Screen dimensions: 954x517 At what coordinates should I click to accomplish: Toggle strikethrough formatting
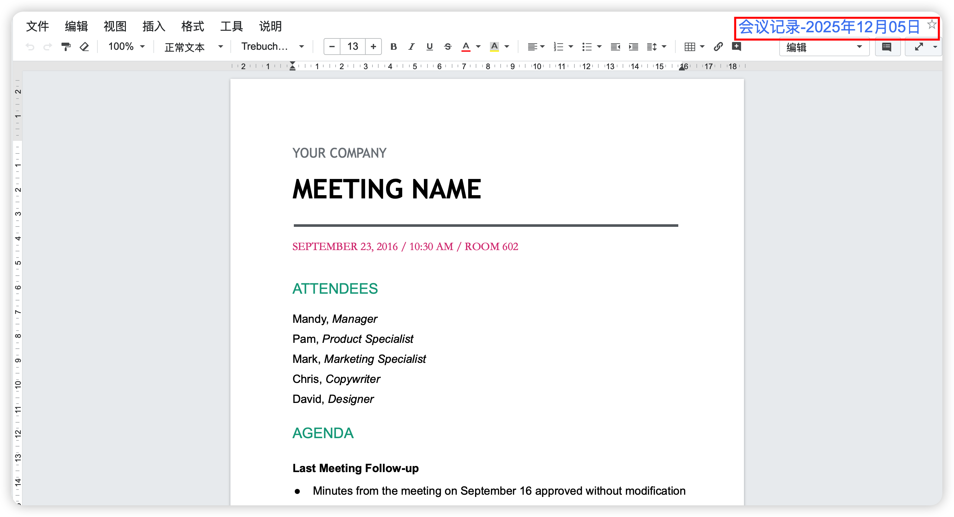(447, 47)
